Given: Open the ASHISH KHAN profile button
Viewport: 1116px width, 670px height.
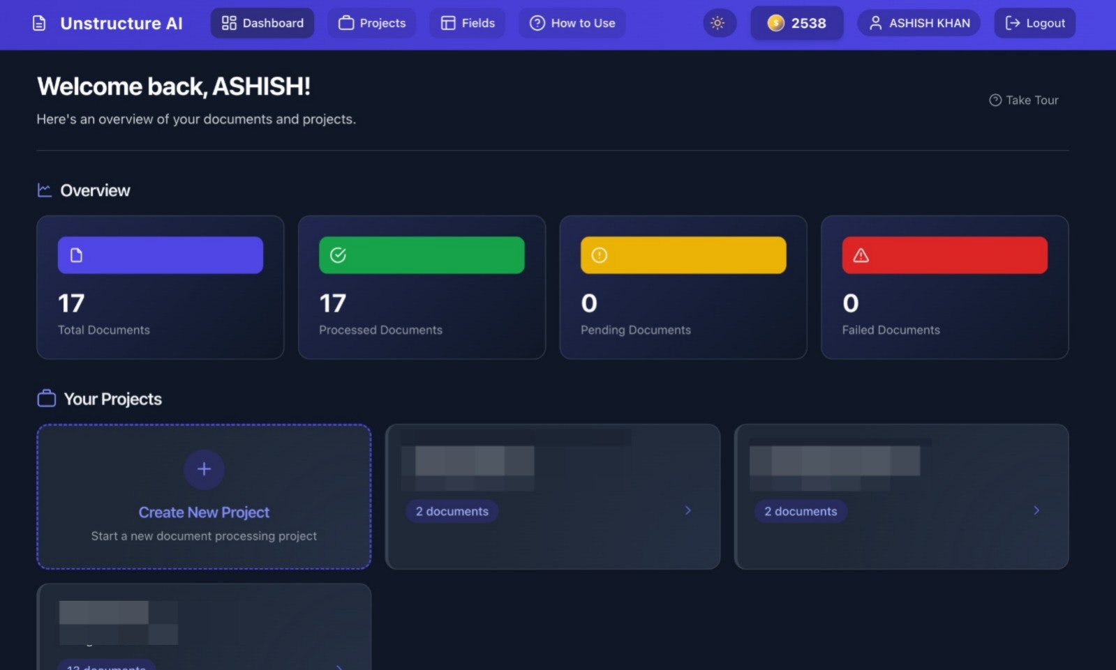Looking at the screenshot, I should pyautogui.click(x=919, y=23).
